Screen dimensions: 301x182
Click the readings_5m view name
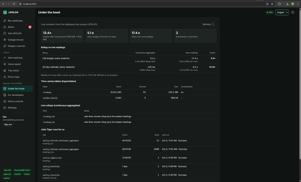[x=49, y=122]
